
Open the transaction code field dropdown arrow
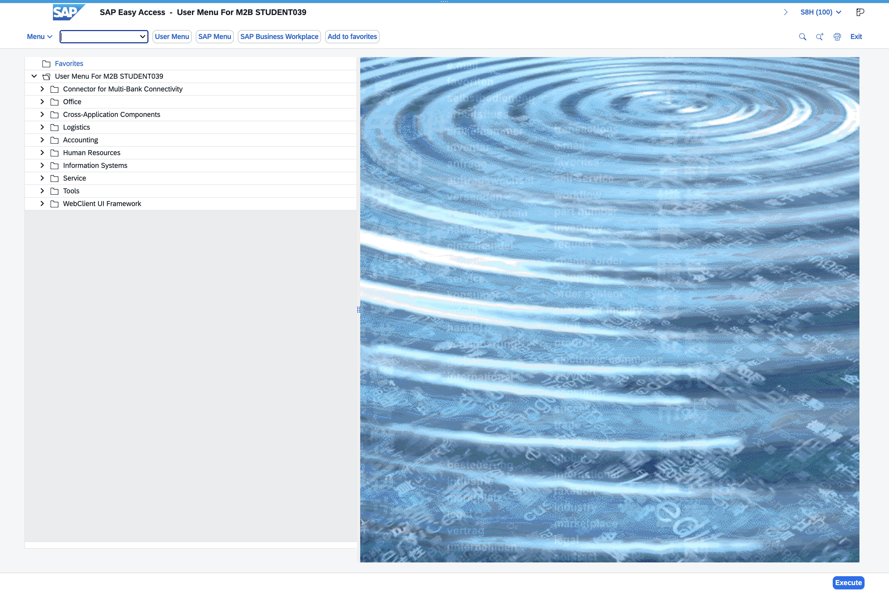click(x=143, y=37)
